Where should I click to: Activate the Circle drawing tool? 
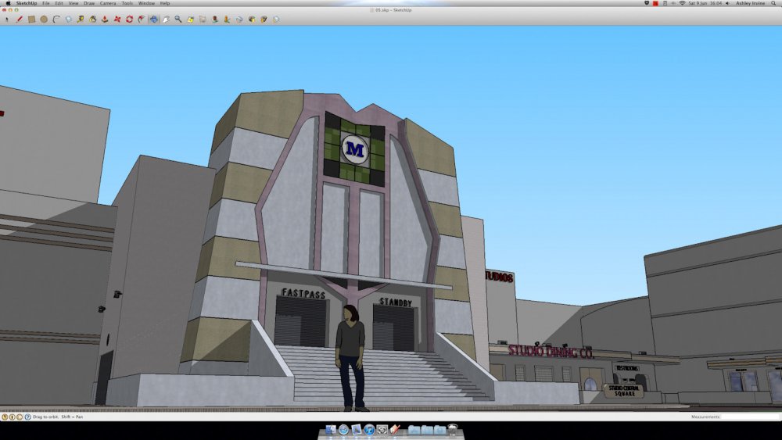point(44,19)
